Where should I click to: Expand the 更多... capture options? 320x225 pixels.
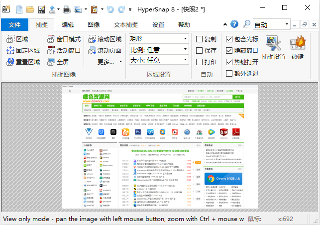coord(109,62)
